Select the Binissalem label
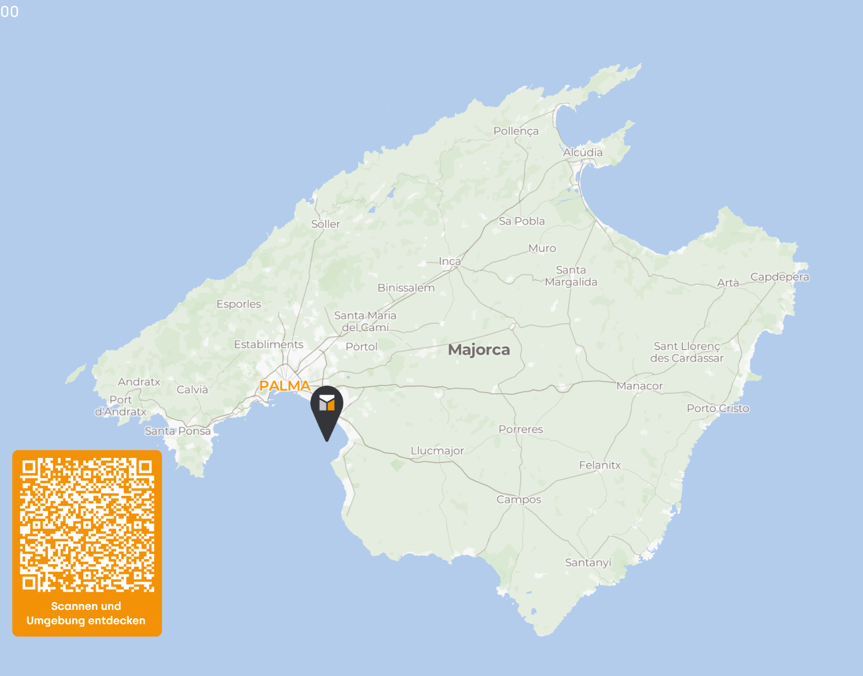The image size is (863, 676). click(x=406, y=288)
